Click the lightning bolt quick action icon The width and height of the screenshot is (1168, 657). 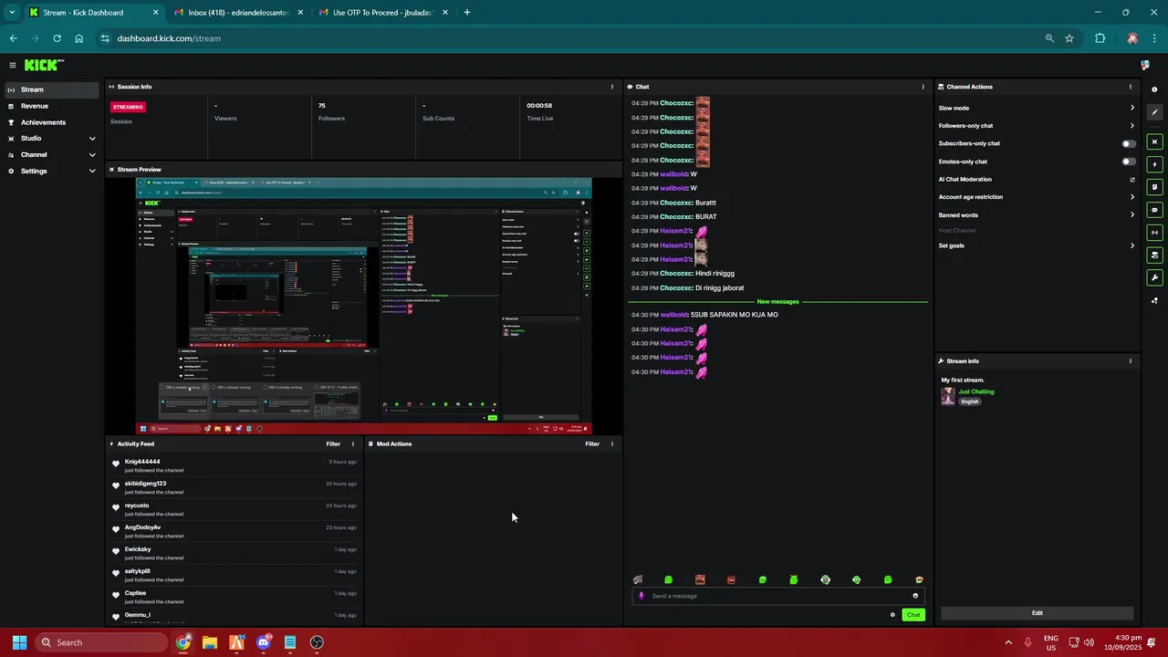(x=1154, y=165)
